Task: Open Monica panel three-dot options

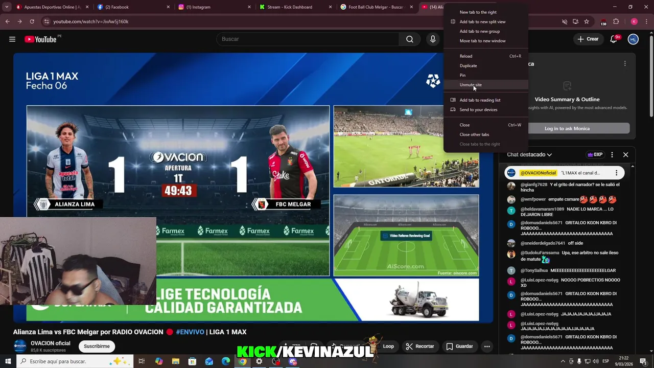Action: click(624, 64)
